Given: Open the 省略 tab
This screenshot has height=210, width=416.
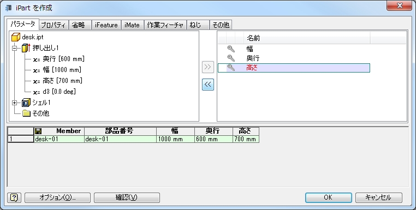Looking at the screenshot, I should click(x=80, y=25).
